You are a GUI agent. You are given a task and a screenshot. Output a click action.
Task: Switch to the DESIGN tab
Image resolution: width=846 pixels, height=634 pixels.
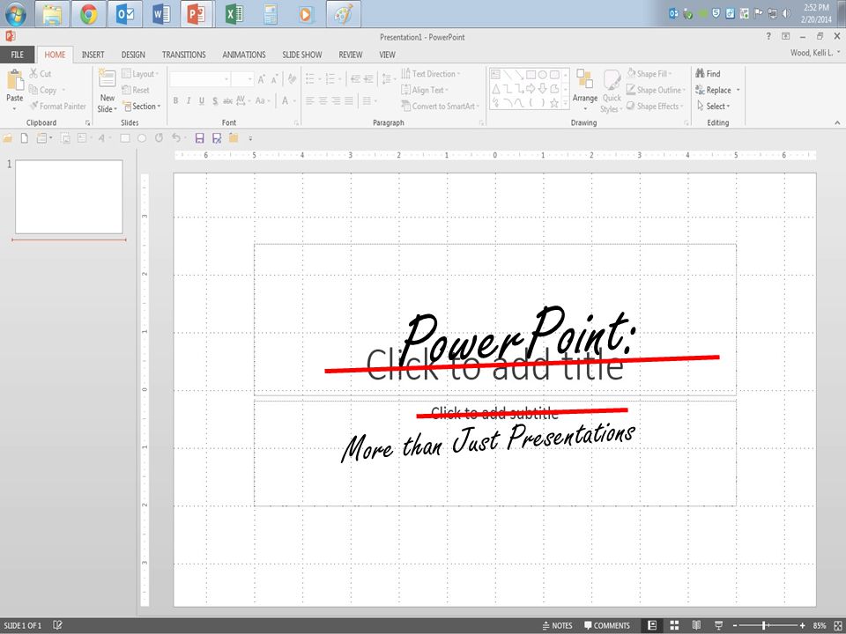click(133, 55)
